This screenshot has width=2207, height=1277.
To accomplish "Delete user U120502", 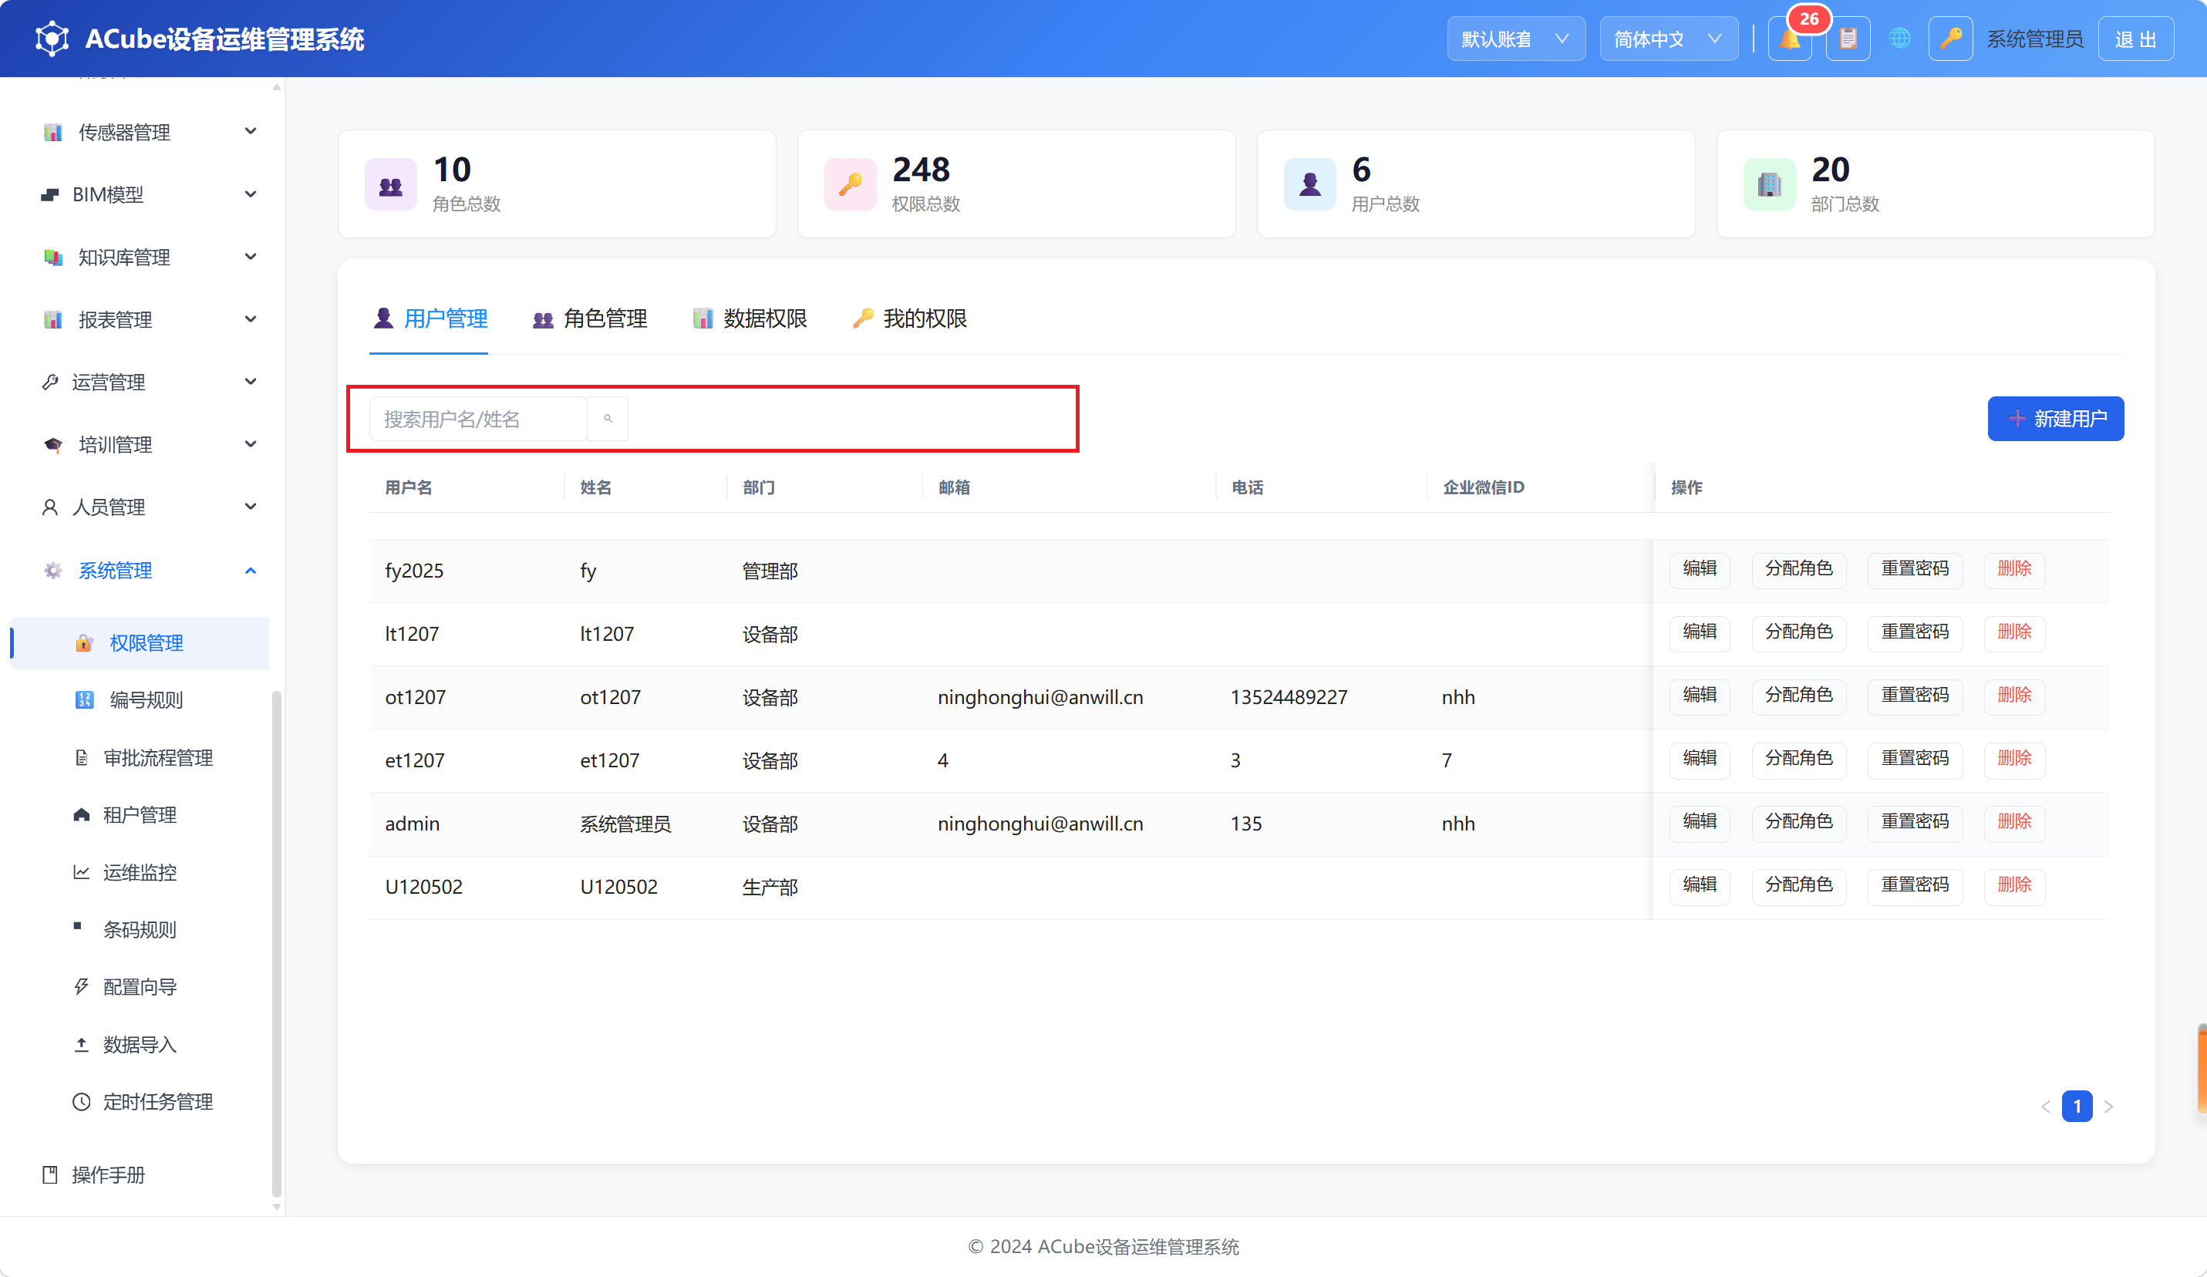I will (x=2013, y=885).
